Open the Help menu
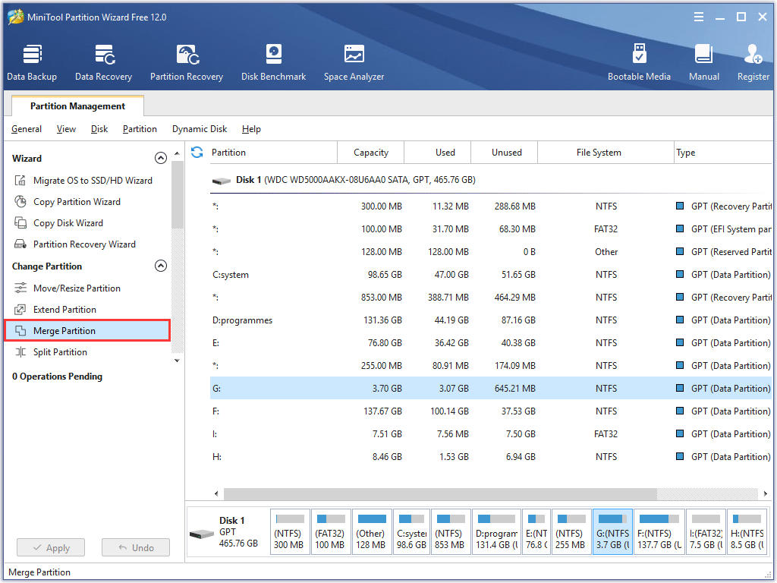Viewport: 777px width, 583px height. [251, 129]
